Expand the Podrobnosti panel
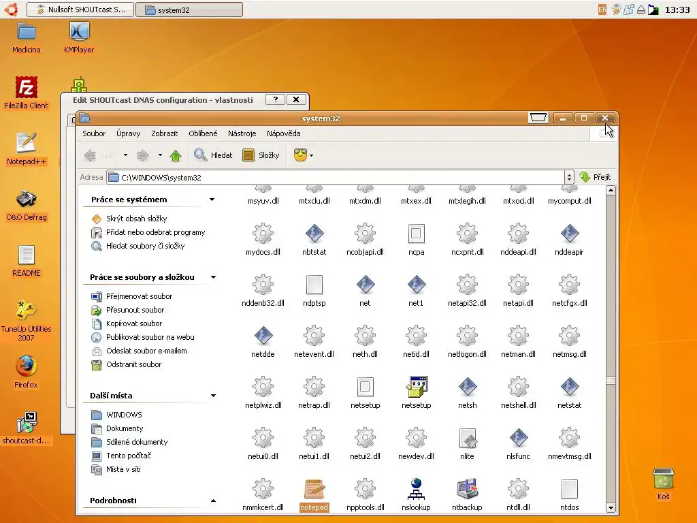The image size is (697, 523). (x=213, y=501)
